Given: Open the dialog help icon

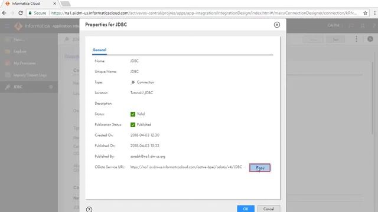Looking at the screenshot, I should [89, 210].
